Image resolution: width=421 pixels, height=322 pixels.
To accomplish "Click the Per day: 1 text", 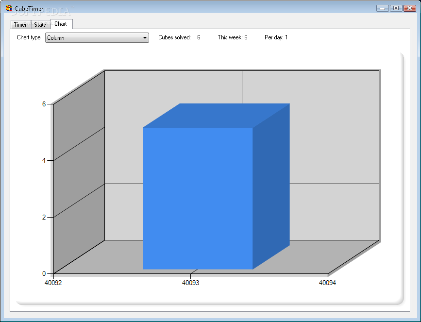I will [276, 37].
